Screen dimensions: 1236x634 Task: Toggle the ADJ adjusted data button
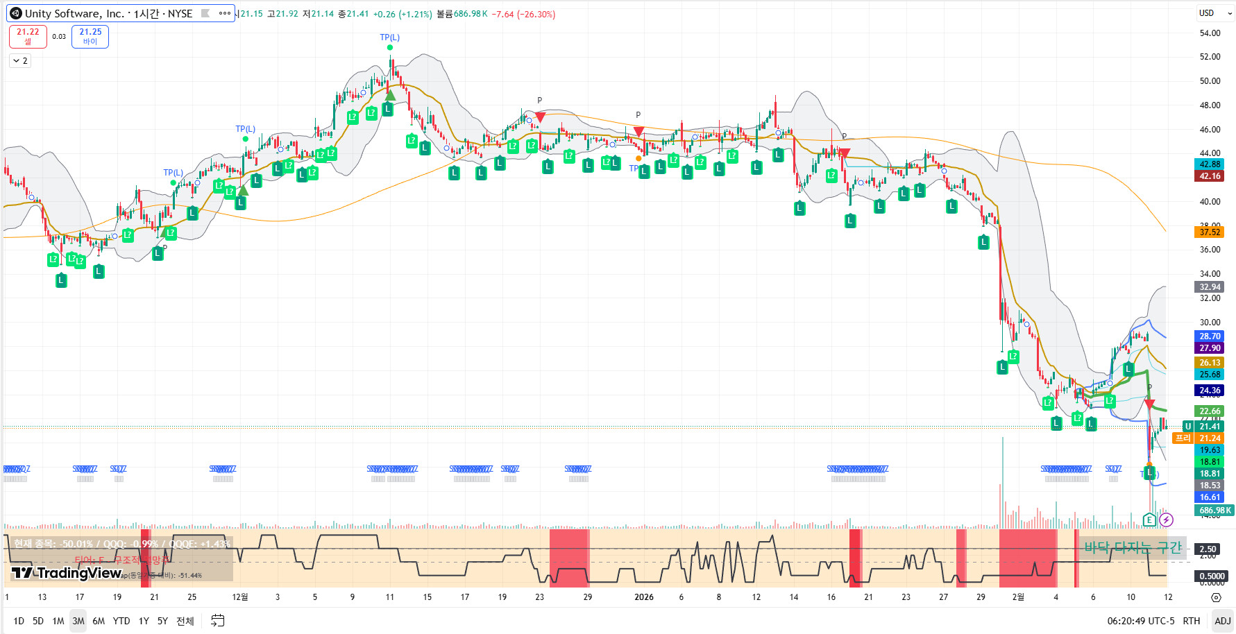click(1222, 621)
